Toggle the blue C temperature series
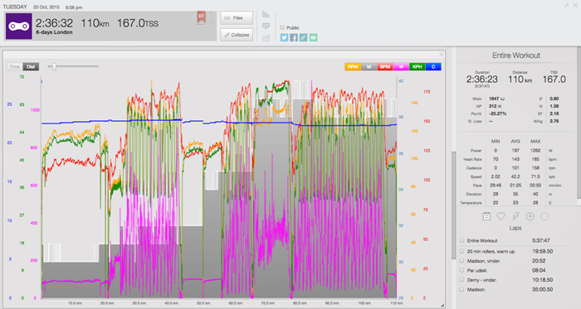This screenshot has height=309, width=581. (433, 66)
